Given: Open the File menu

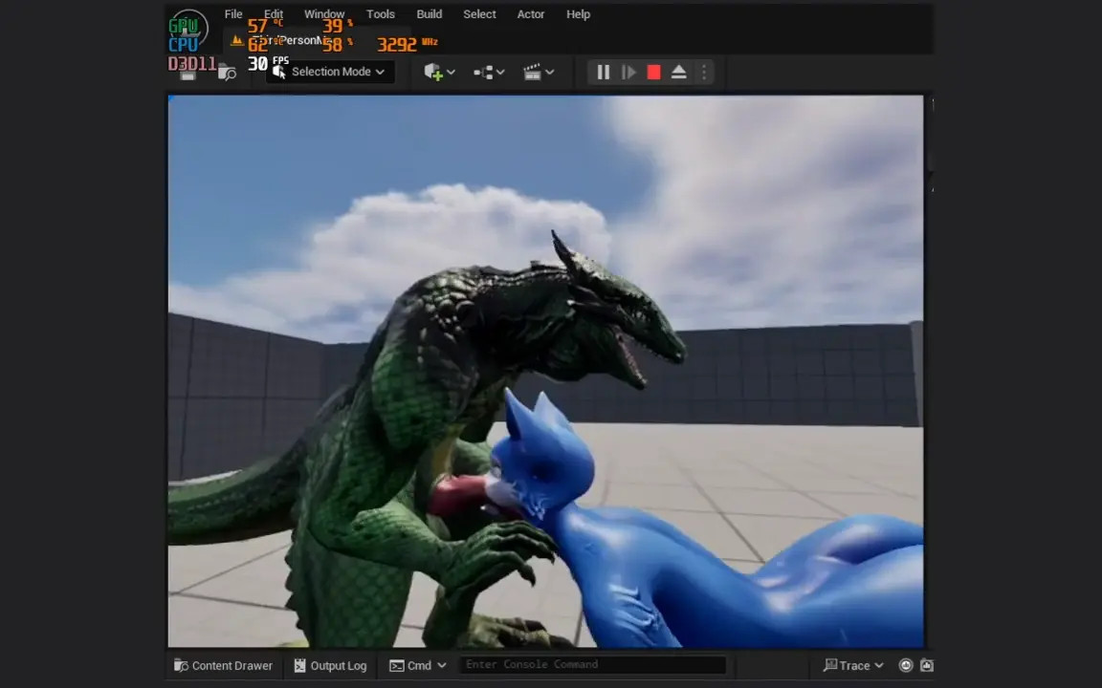Looking at the screenshot, I should coord(233,14).
